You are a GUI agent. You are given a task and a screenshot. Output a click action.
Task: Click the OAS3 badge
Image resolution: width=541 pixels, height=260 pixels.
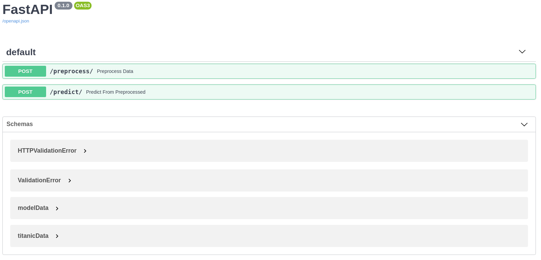point(83,5)
